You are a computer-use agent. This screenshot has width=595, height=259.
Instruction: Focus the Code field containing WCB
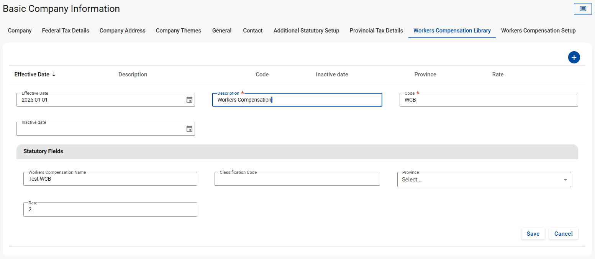click(x=488, y=100)
